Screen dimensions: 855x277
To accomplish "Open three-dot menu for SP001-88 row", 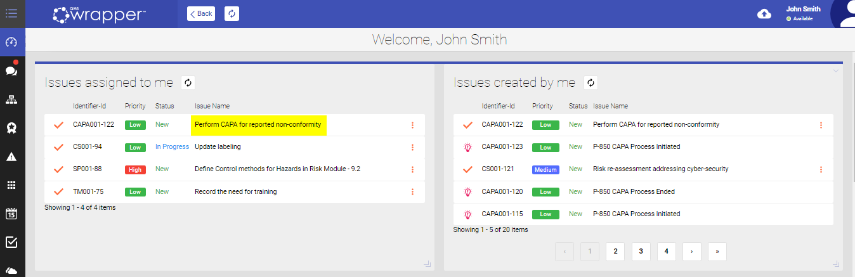I will [412, 169].
